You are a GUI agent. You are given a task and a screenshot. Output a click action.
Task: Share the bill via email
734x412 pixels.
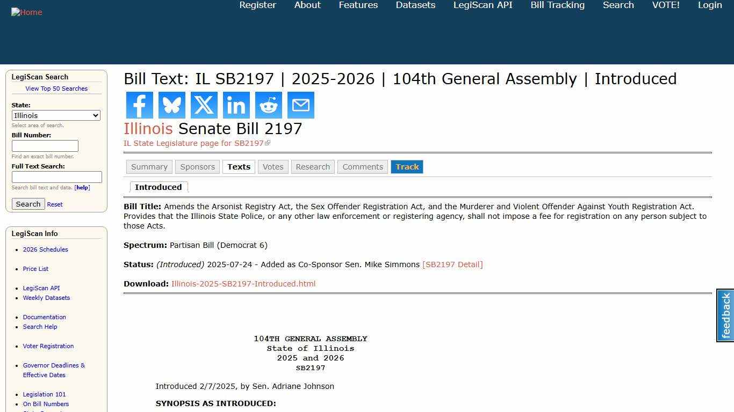tap(300, 105)
